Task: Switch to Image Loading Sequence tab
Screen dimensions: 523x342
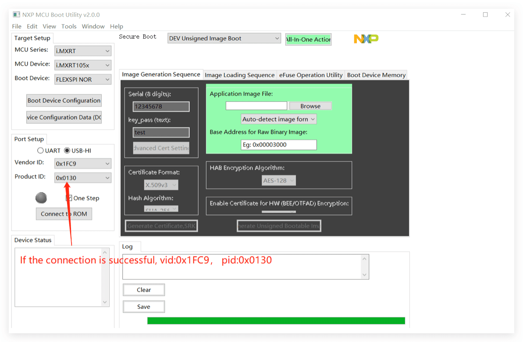Action: (239, 75)
